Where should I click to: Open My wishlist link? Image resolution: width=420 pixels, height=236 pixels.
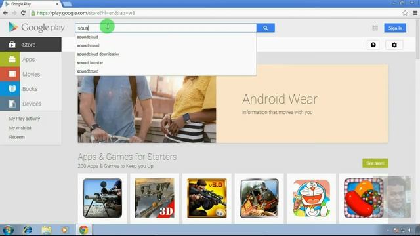tap(20, 128)
